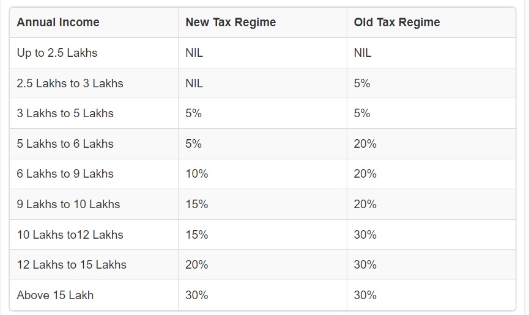This screenshot has width=529, height=315.
Task: Select the 5 Lakhs to 6 Lakhs cell
Action: click(65, 144)
